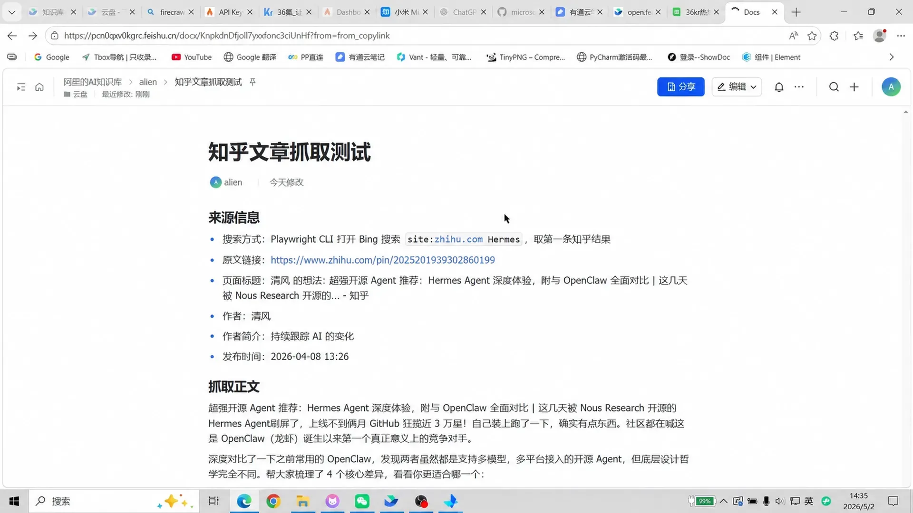Close the Docs tab

pyautogui.click(x=775, y=12)
